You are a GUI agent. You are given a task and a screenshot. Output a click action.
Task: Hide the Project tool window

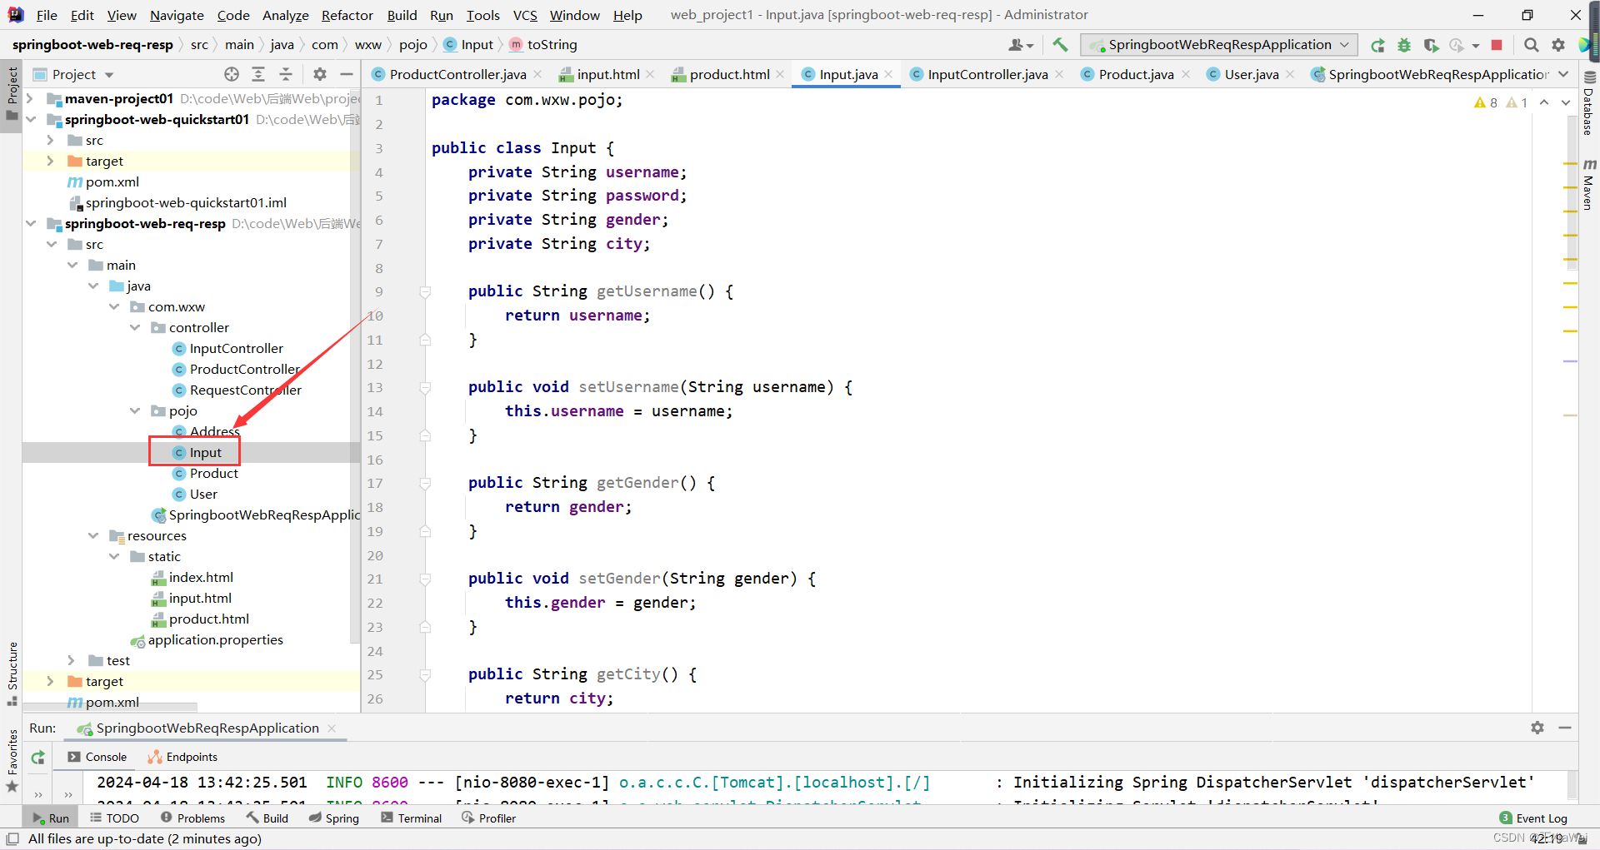(x=347, y=74)
